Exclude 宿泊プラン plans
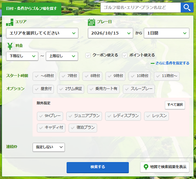This screenshot has width=196, height=179. [83, 128]
